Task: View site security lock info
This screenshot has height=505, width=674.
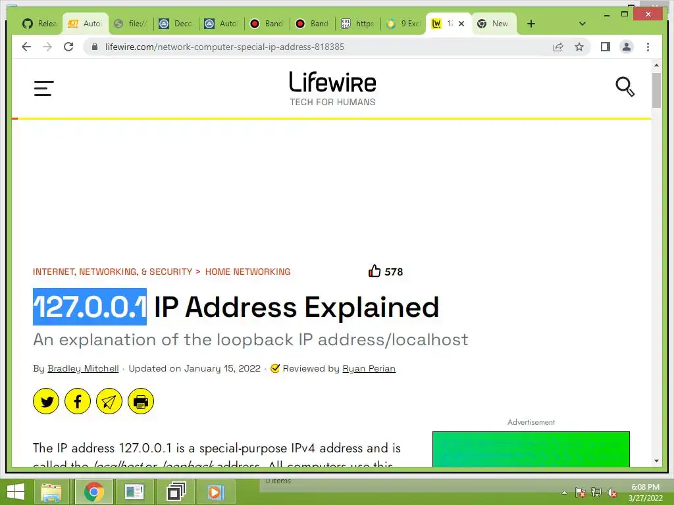Action: coord(95,47)
